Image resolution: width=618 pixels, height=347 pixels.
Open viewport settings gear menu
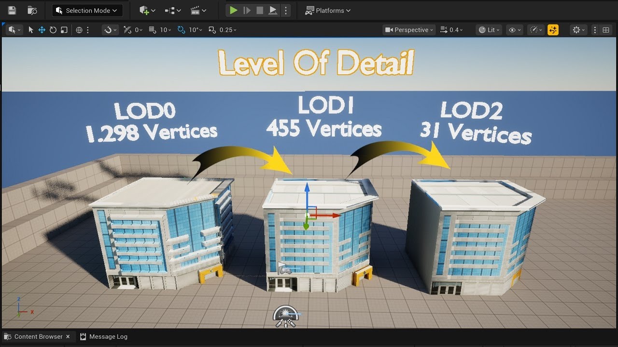click(x=578, y=30)
